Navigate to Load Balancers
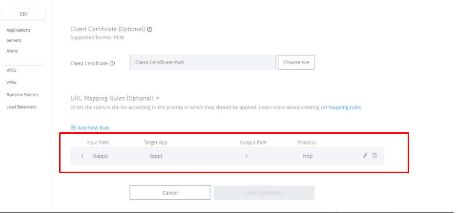This screenshot has width=458, height=213. tap(21, 107)
